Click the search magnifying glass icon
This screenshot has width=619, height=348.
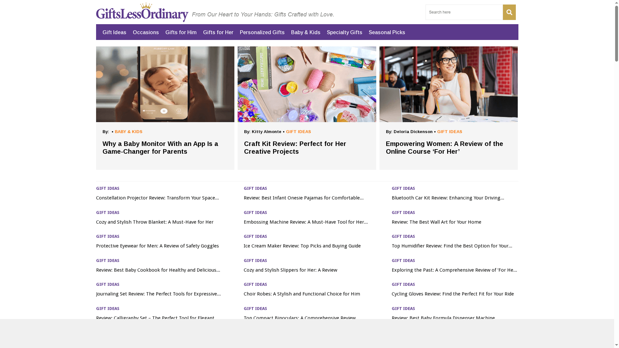[x=509, y=12]
